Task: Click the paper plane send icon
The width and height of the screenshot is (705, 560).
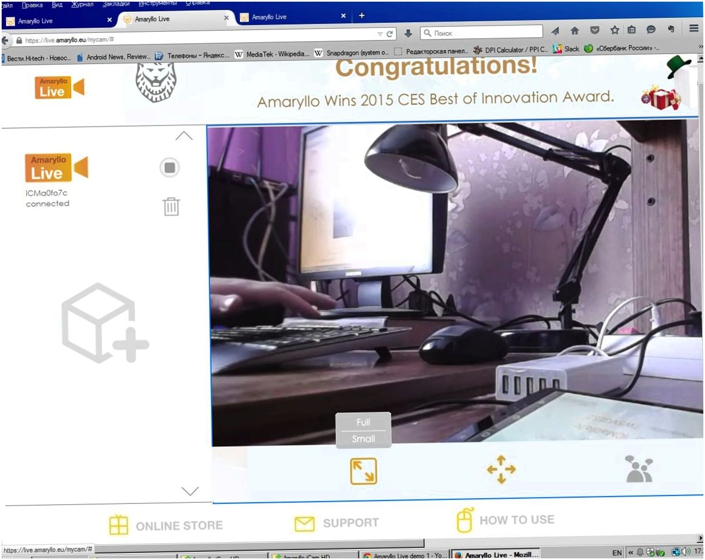Action: click(555, 31)
